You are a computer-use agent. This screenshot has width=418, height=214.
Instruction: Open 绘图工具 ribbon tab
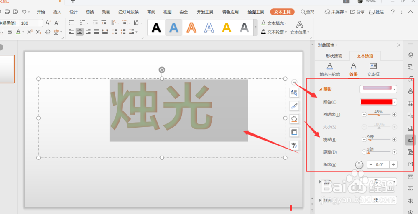tap(256, 12)
